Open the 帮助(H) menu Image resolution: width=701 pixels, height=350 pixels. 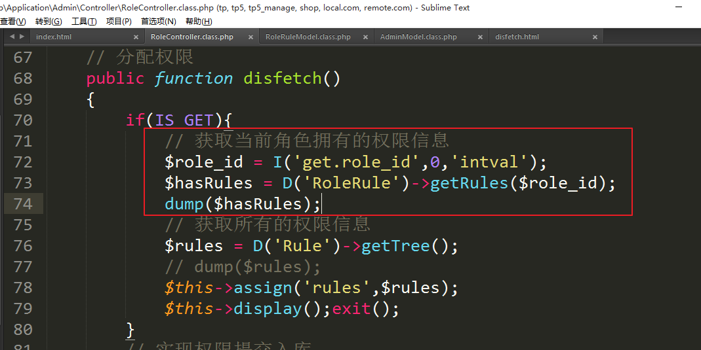tap(199, 22)
